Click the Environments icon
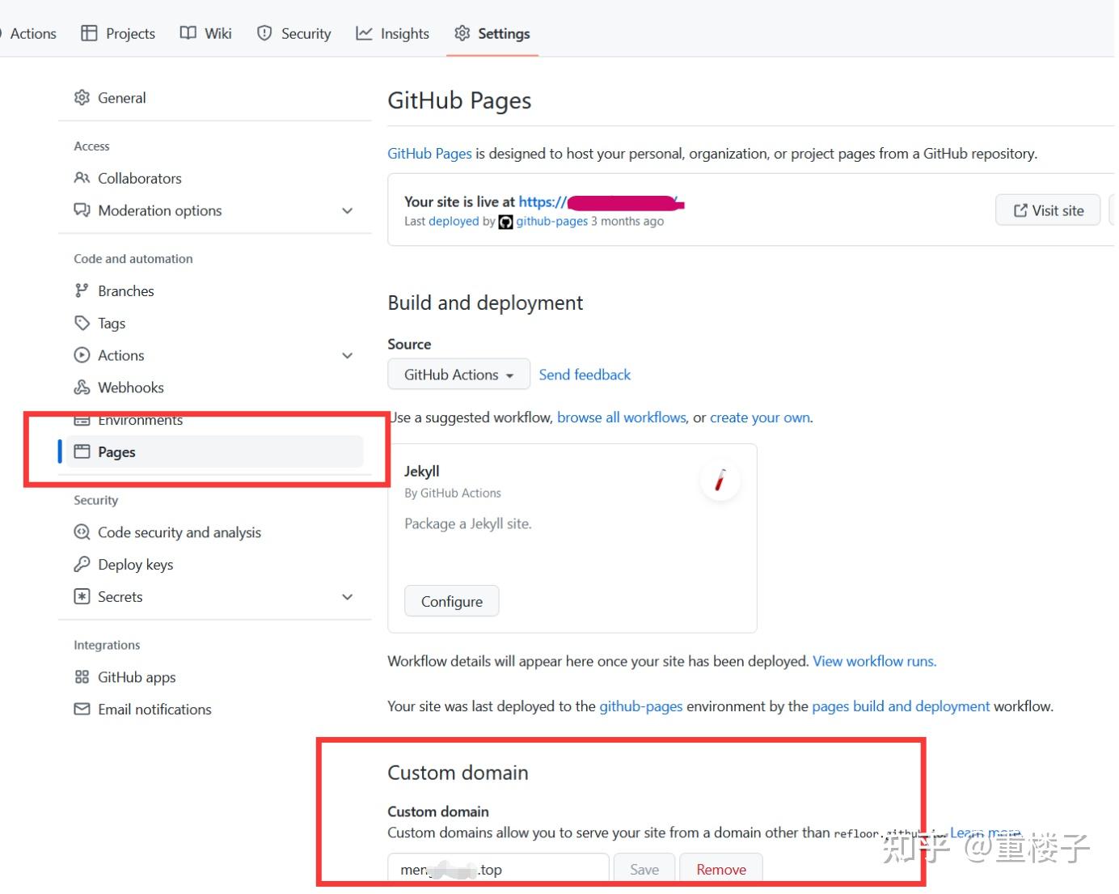 [82, 419]
